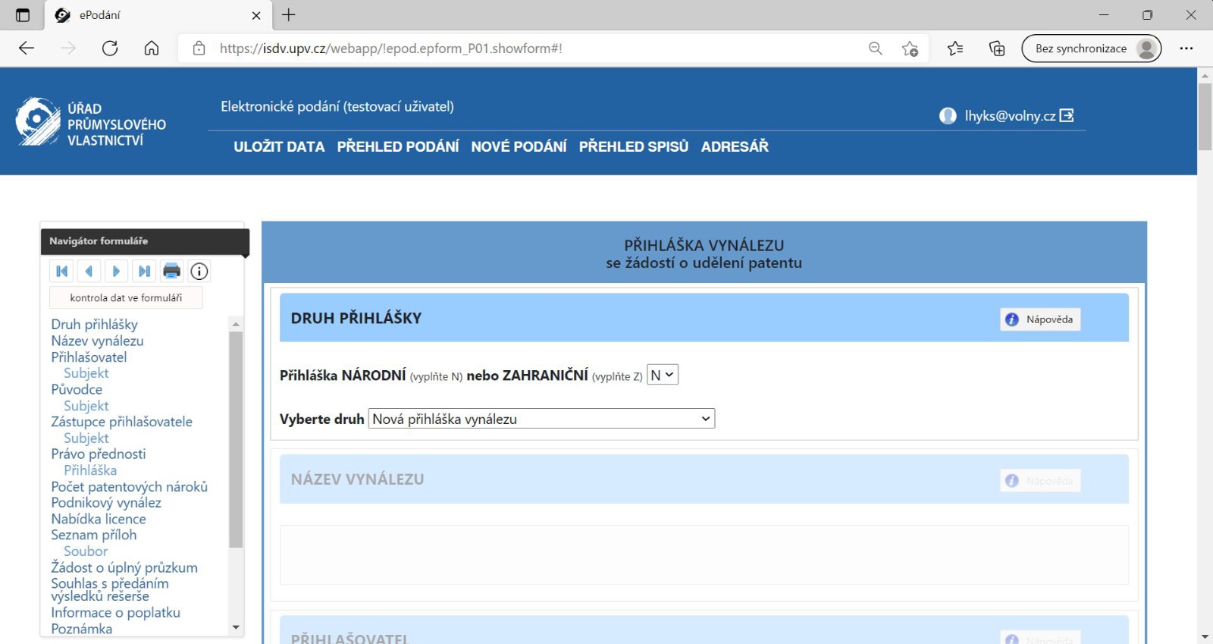Click the browser refresh icon
1213x644 pixels.
(x=110, y=49)
